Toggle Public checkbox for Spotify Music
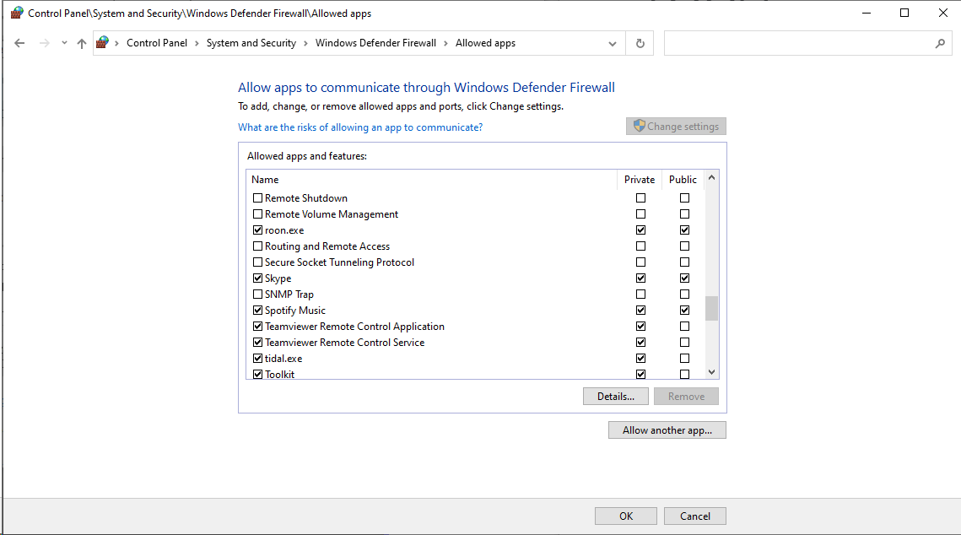The image size is (961, 535). [684, 311]
